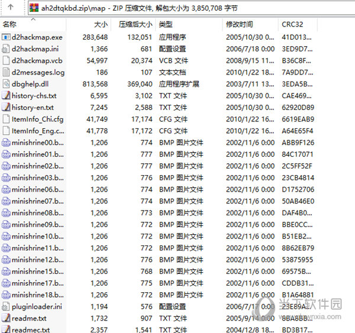The width and height of the screenshot is (355, 333).
Task: Click compressed size 20,374
Action: point(141,61)
